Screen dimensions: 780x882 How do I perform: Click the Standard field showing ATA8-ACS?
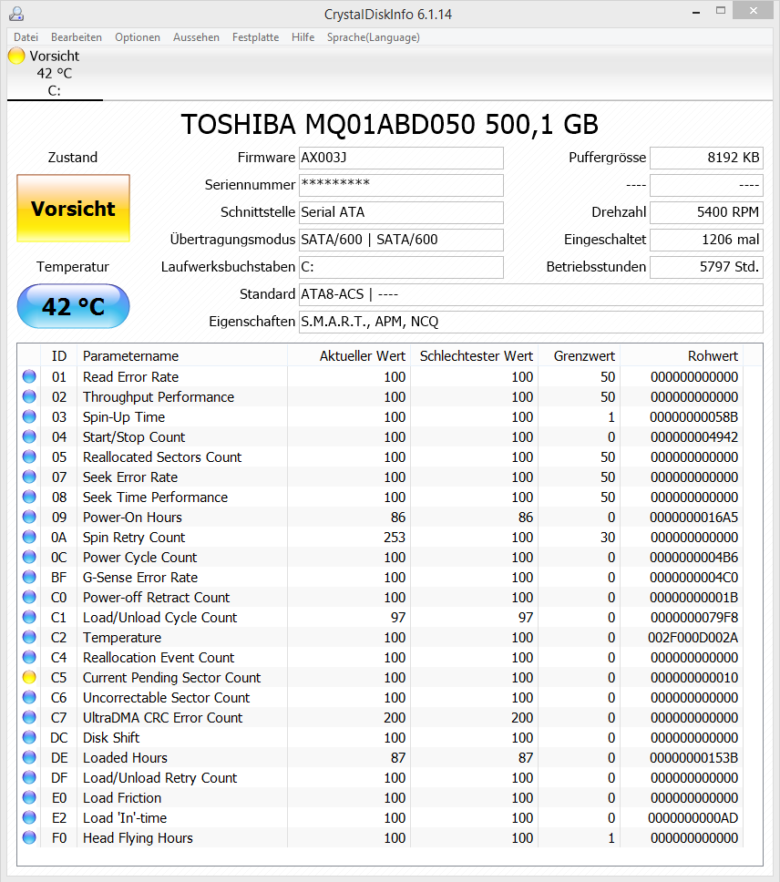[x=531, y=294]
